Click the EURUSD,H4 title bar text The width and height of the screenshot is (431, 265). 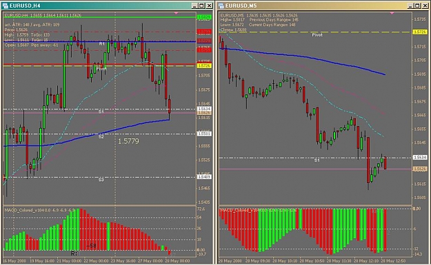pyautogui.click(x=25, y=6)
